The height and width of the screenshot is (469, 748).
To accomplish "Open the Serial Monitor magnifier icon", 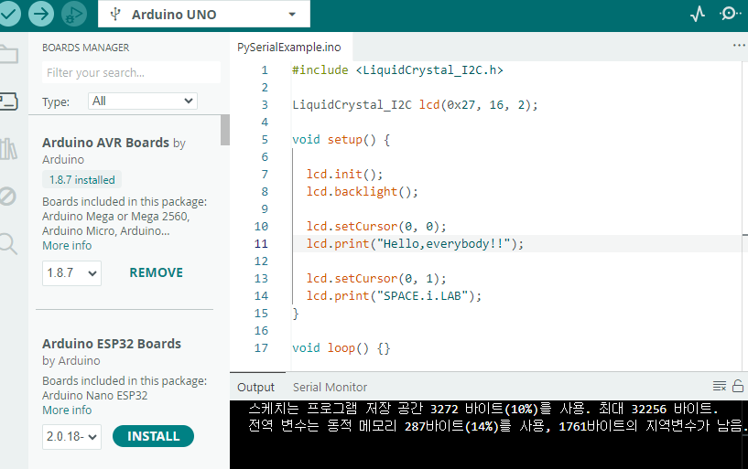I will point(730,14).
